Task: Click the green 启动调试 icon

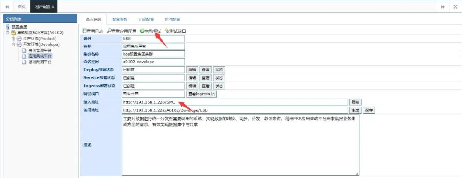Action: tap(142, 31)
